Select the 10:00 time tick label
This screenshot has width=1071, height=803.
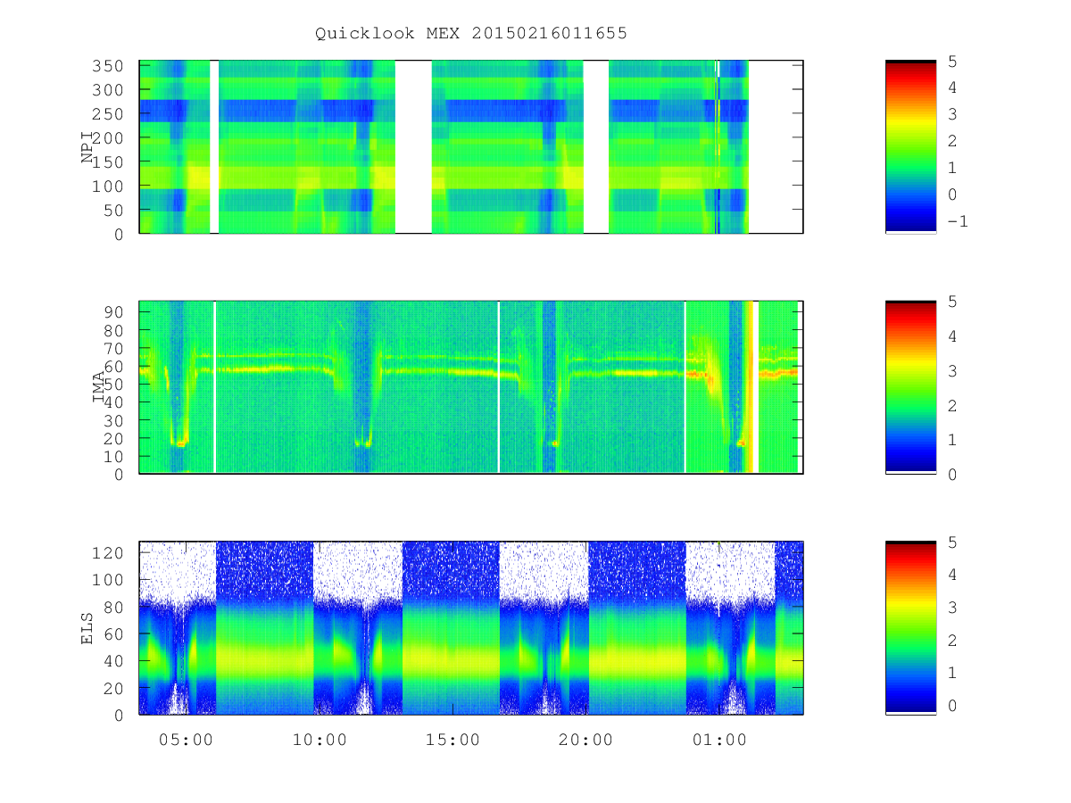[319, 740]
